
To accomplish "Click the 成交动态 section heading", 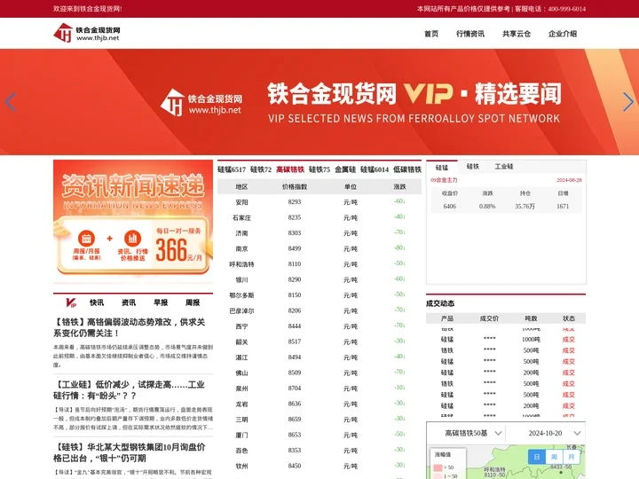I will pyautogui.click(x=440, y=303).
